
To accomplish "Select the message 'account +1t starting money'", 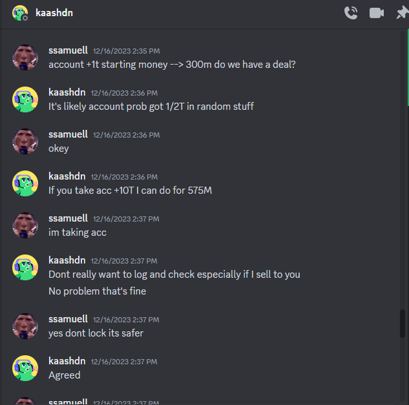I will 172,65.
